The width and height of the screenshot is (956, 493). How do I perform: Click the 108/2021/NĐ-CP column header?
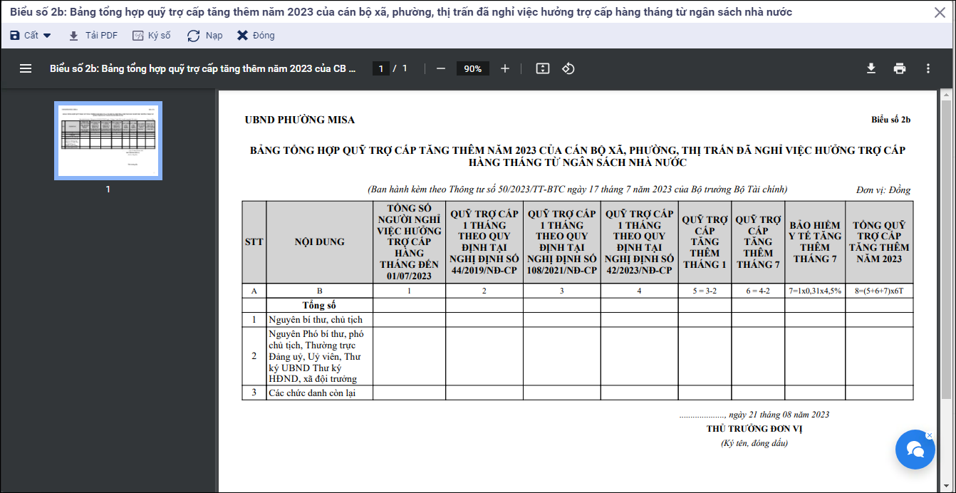pos(562,242)
